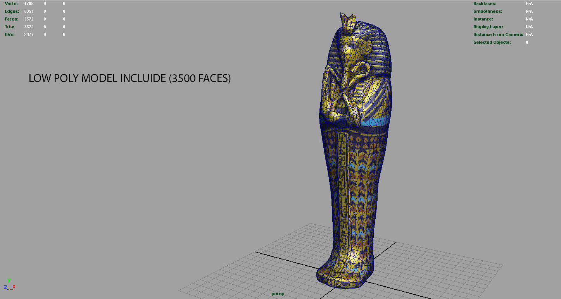Click the vertex count value 1788
This screenshot has width=561, height=299.
[x=29, y=3]
